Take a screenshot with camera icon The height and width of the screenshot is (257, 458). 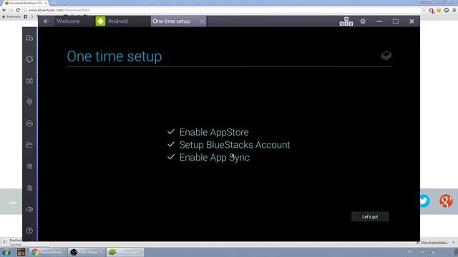[x=29, y=81]
